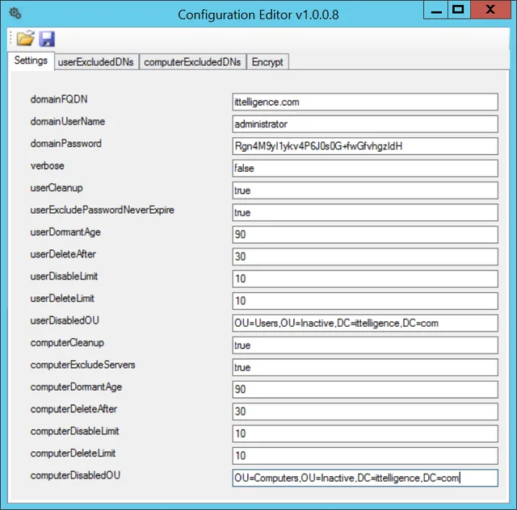This screenshot has width=517, height=510.
Task: Click the toolbar grip handle
Action: pyautogui.click(x=11, y=38)
